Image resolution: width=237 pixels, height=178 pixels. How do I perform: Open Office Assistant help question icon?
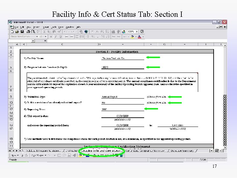[142, 32]
